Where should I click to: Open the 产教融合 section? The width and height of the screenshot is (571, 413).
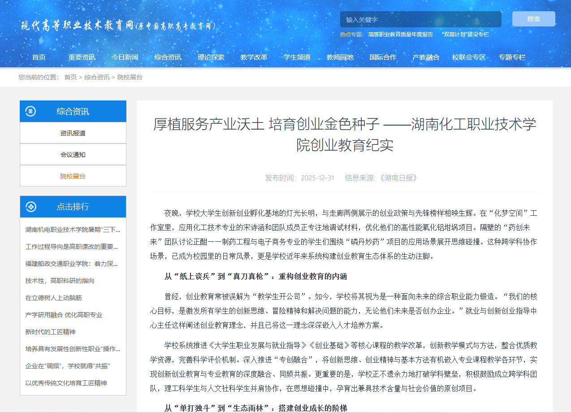tap(425, 57)
